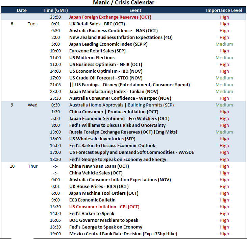Click the Wed day label

click(x=32, y=105)
